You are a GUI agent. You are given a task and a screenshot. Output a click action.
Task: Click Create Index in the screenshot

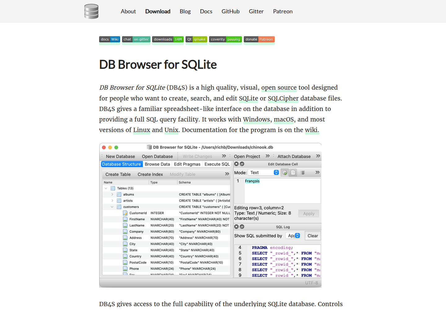click(x=150, y=174)
